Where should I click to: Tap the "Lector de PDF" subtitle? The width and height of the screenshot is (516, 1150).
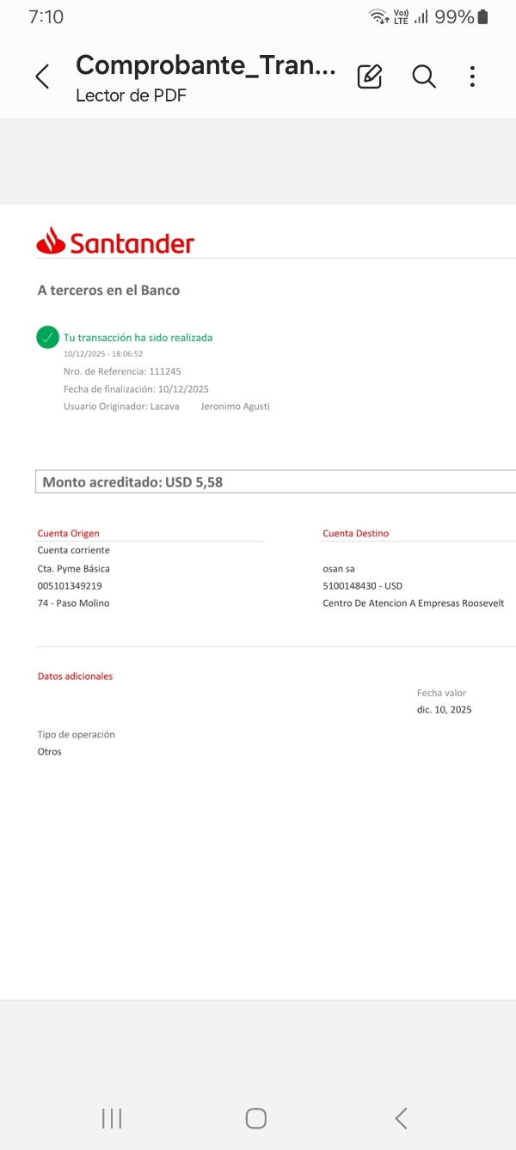pos(131,95)
